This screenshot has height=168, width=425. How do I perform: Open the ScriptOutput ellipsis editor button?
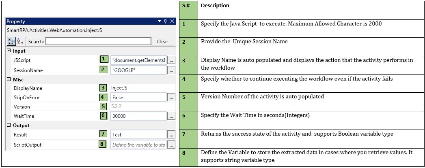[171, 145]
